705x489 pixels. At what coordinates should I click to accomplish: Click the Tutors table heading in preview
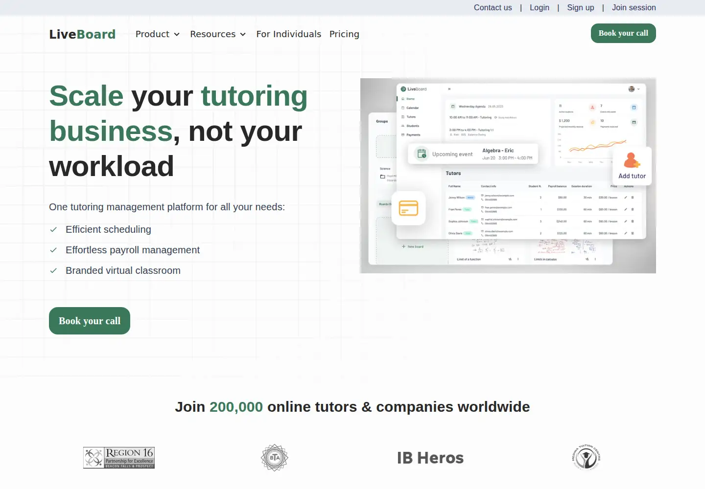tap(453, 173)
